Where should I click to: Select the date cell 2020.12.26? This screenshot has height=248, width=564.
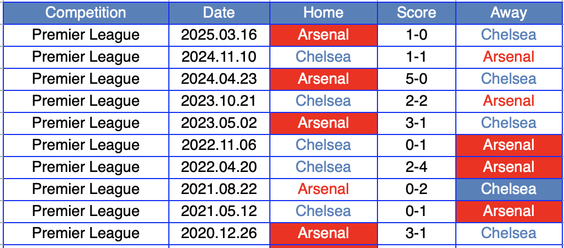coord(219,233)
